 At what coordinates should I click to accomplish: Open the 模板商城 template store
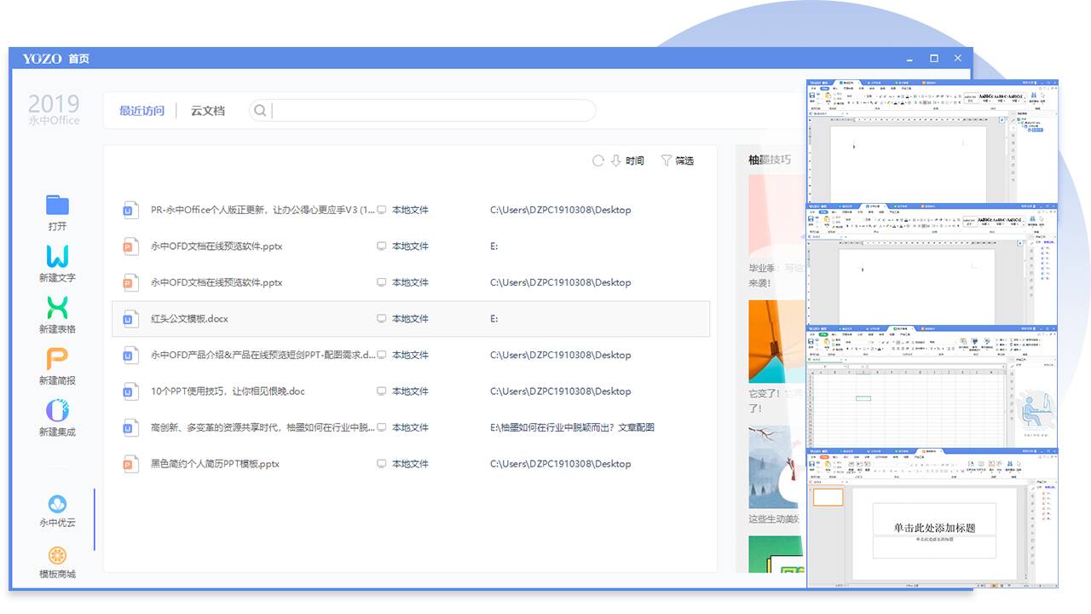[57, 556]
